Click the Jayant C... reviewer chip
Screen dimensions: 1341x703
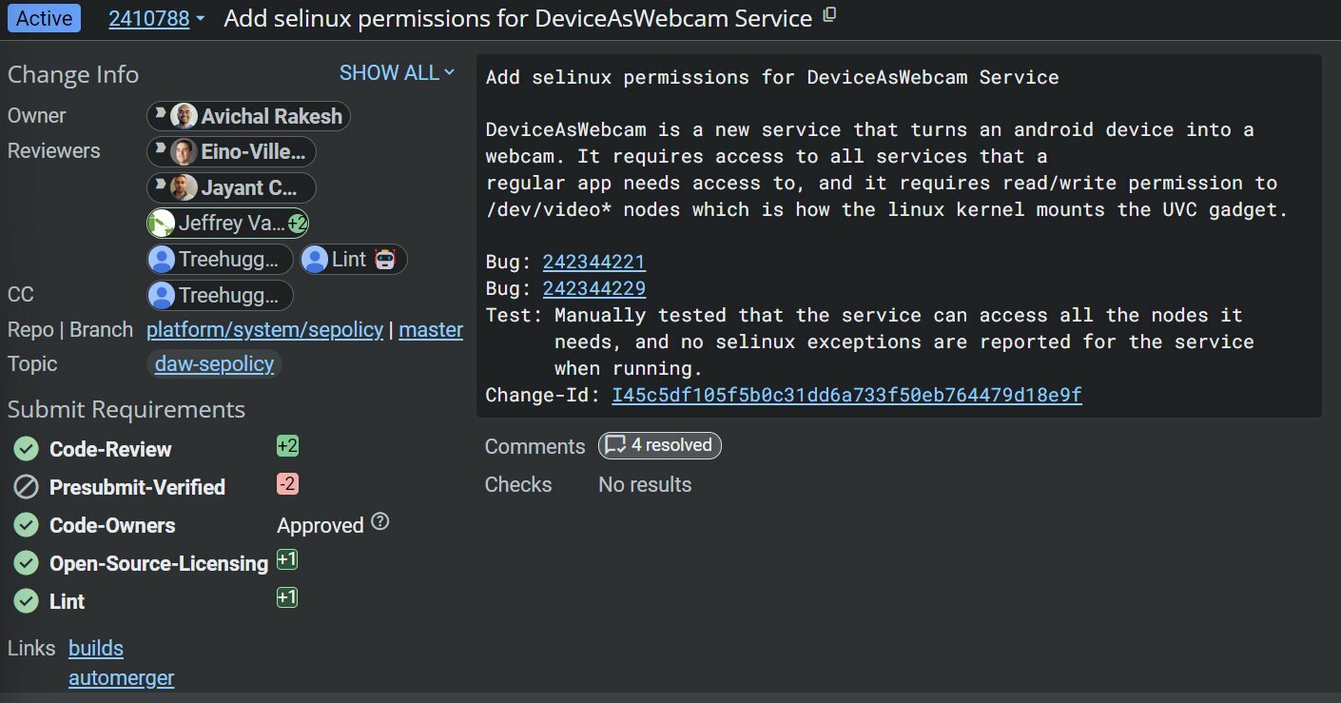pos(232,187)
